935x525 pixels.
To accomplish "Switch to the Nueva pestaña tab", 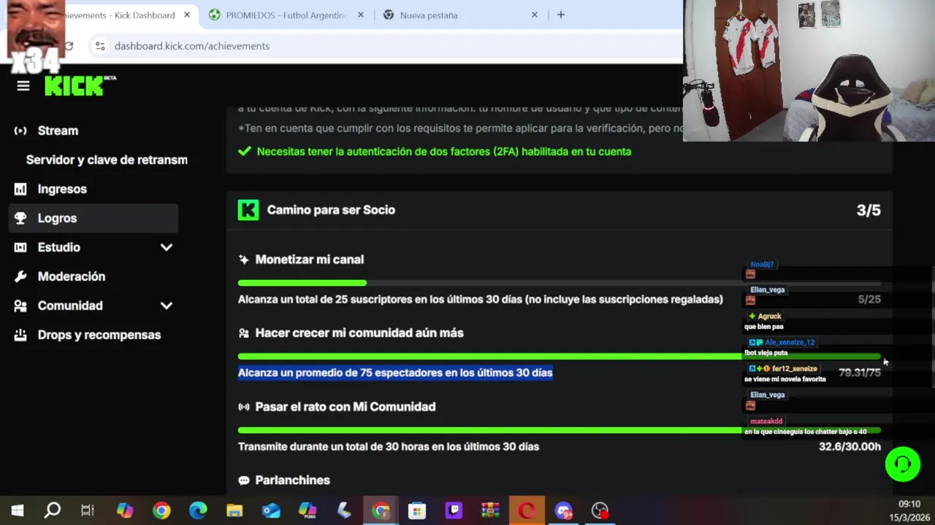I will click(x=460, y=15).
